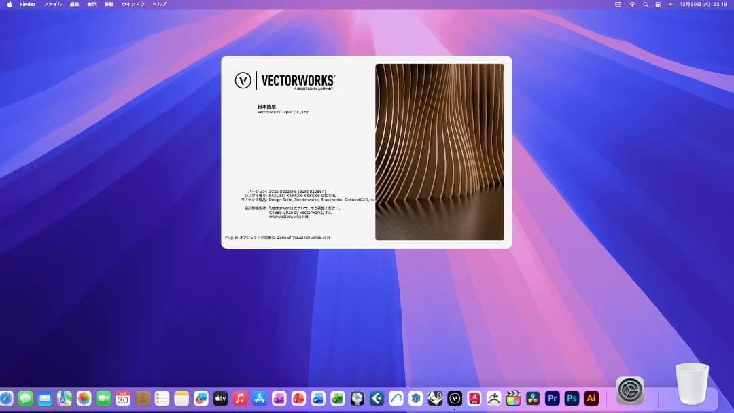Open Premiere Pro from the Dock
This screenshot has width=734, height=413.
pyautogui.click(x=551, y=399)
